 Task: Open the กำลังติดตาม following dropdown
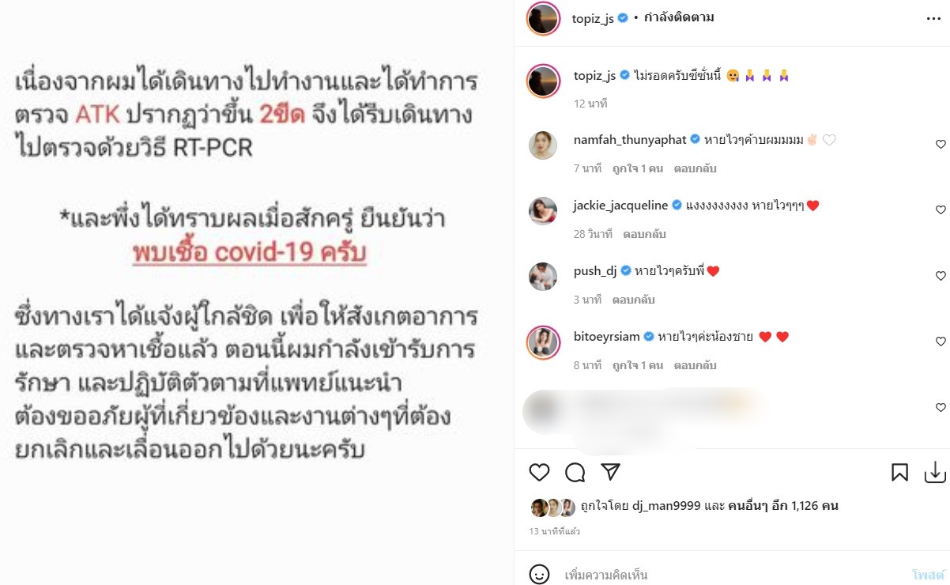[679, 17]
